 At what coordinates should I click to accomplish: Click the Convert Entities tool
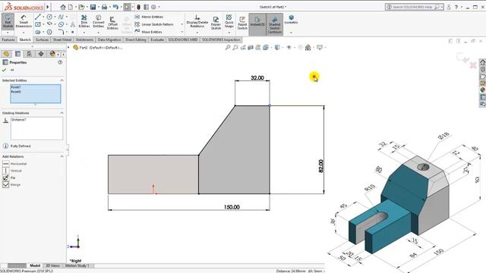coord(98,21)
